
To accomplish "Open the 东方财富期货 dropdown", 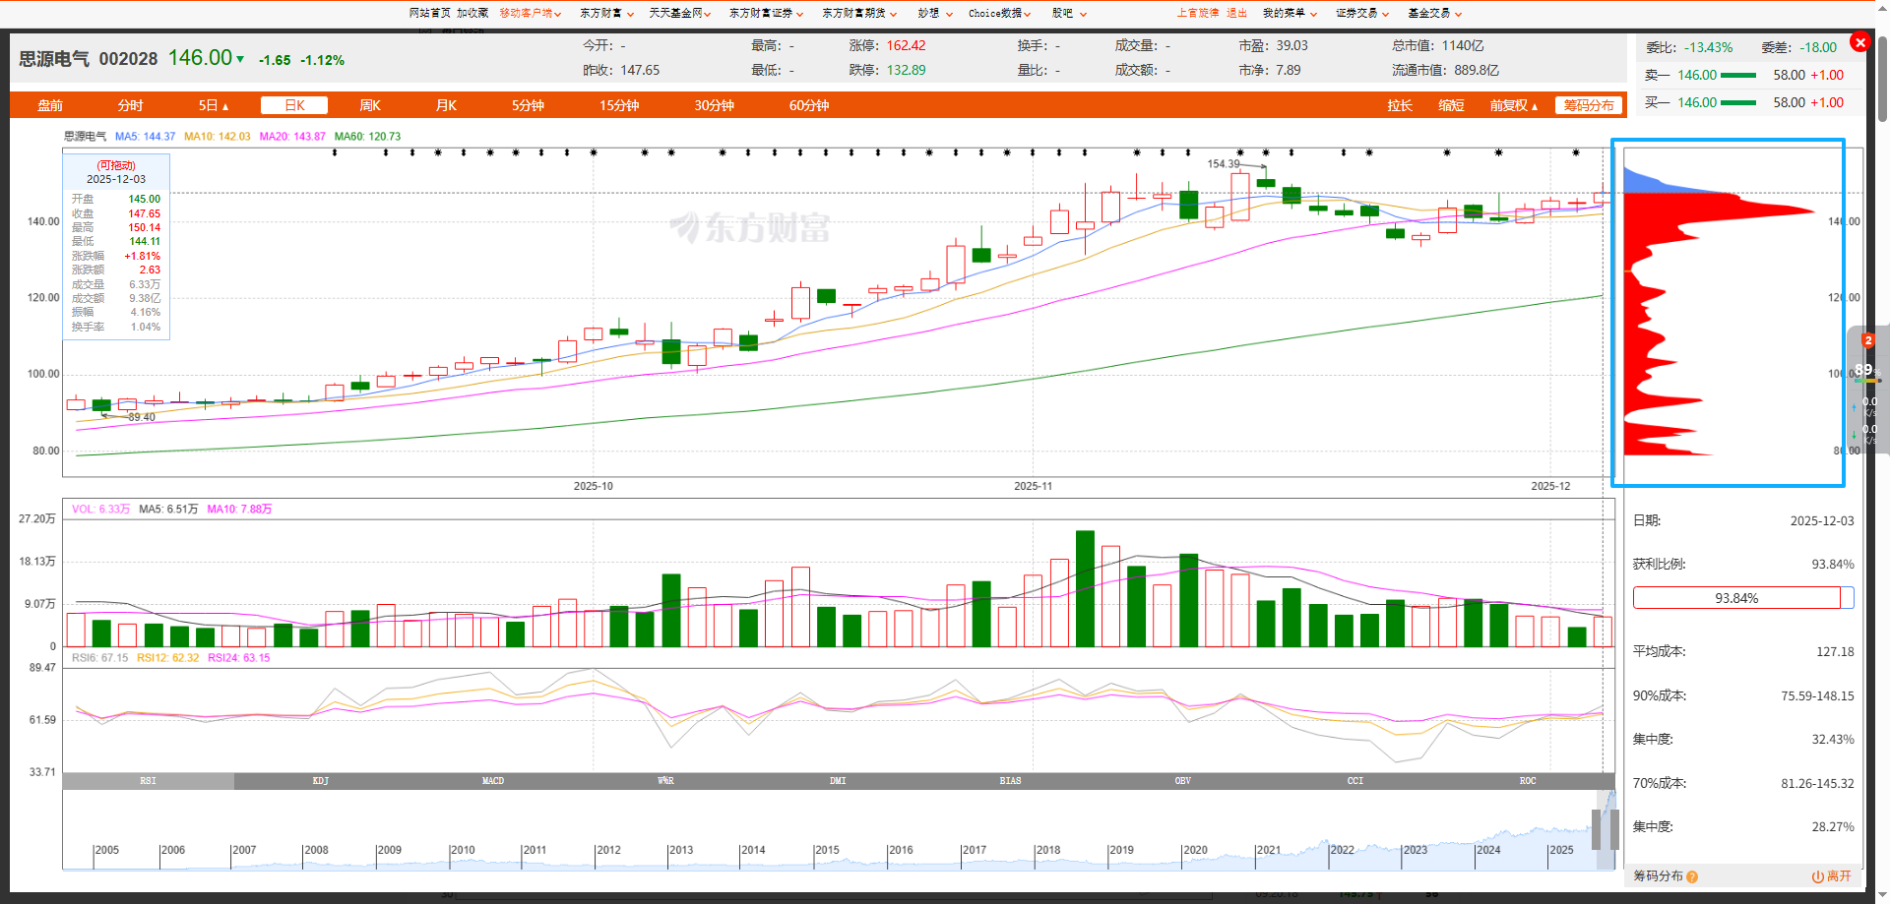I will pos(859,14).
